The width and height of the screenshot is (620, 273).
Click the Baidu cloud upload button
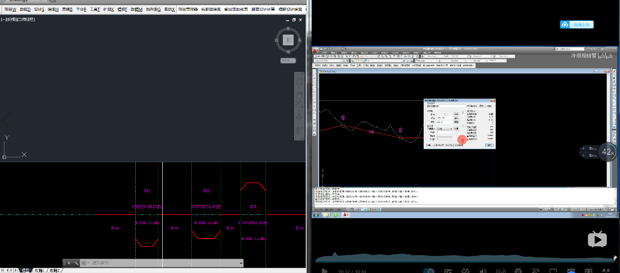coord(577,24)
